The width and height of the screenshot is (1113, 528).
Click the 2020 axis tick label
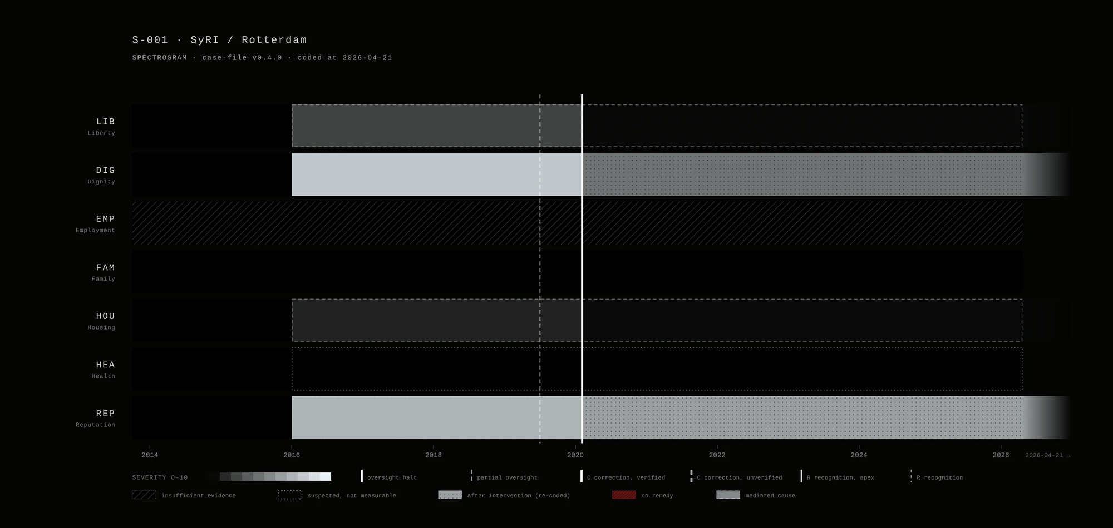pos(575,455)
